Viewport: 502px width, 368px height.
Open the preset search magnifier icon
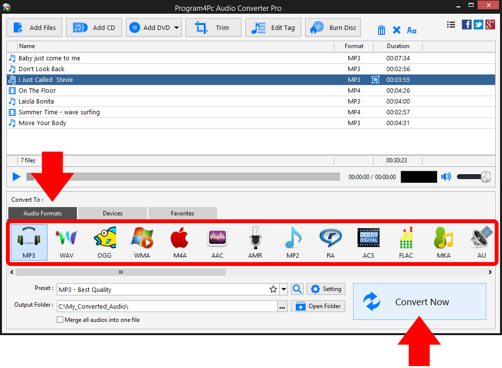[297, 289]
